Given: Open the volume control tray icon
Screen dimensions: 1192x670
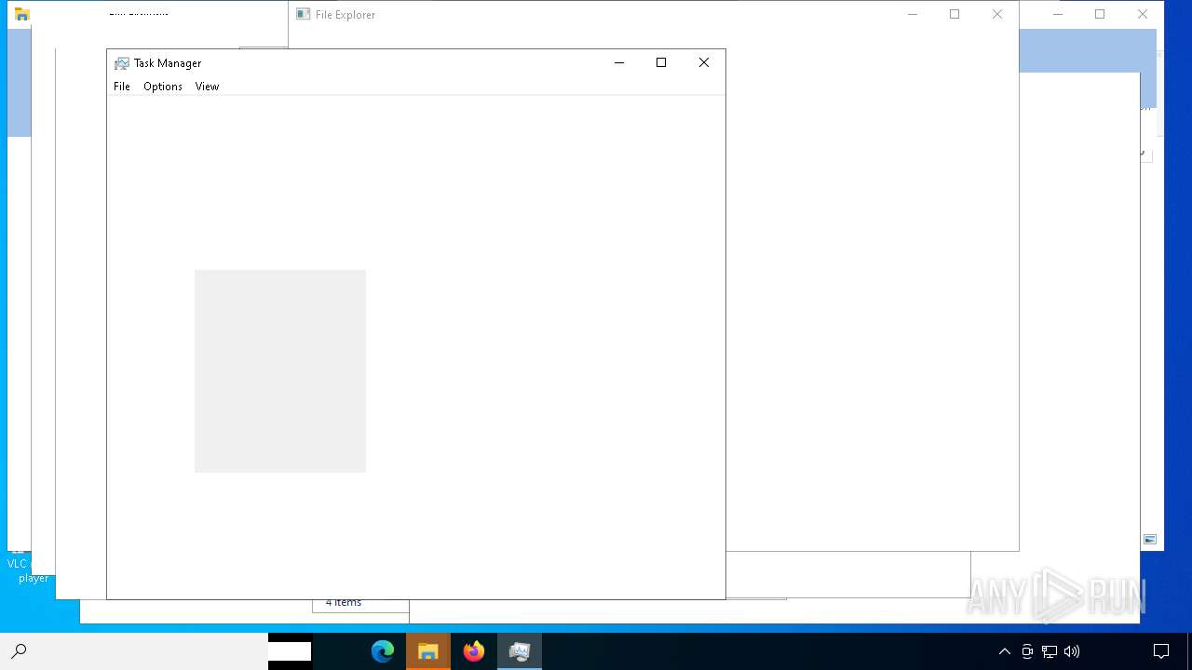Looking at the screenshot, I should pos(1072,651).
